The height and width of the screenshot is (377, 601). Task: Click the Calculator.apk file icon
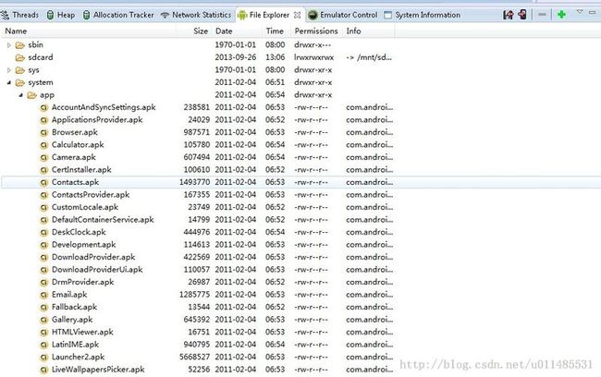(x=44, y=145)
